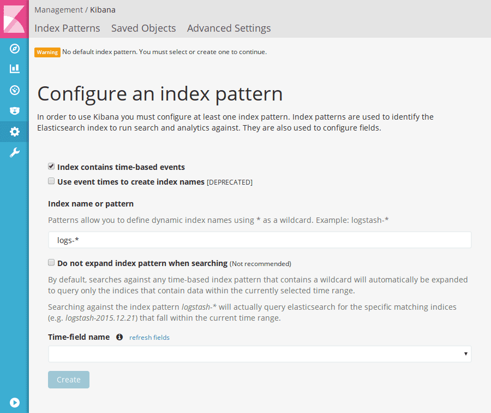The image size is (491, 413).
Task: Click the sidebar collapse arrow icon
Action: pyautogui.click(x=14, y=402)
